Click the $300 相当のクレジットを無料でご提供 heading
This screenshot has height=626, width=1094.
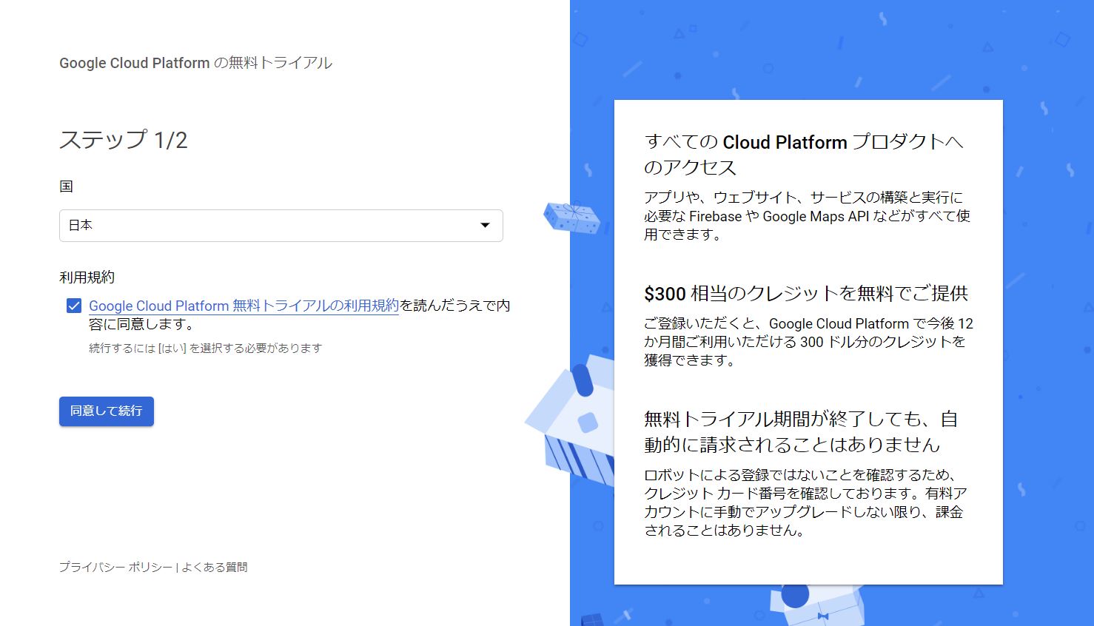point(806,294)
